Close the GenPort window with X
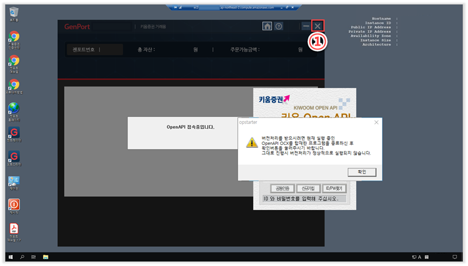This screenshot has width=468, height=266. 318,26
